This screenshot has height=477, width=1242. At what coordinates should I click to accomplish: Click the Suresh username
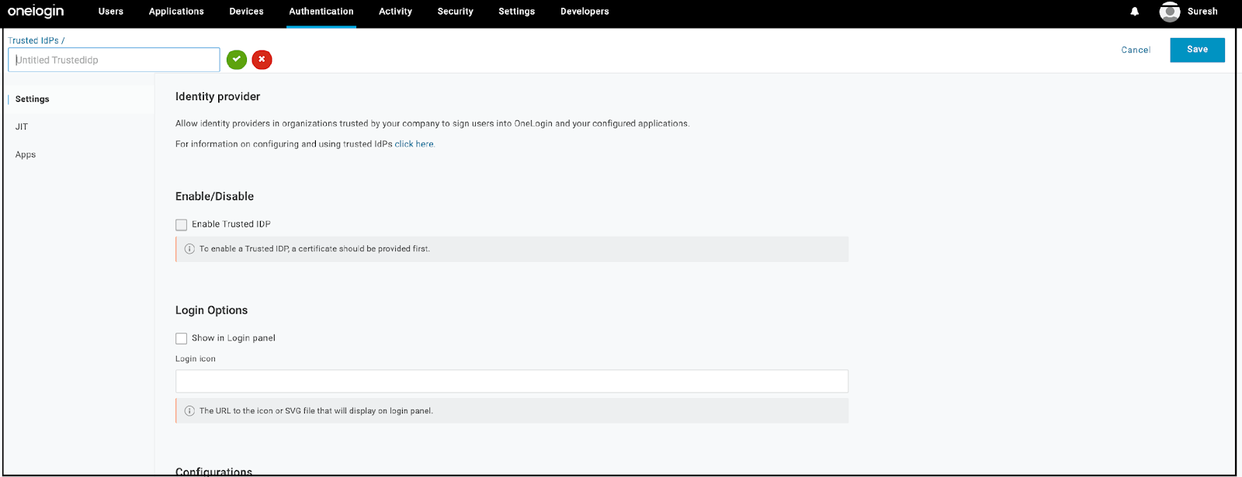[x=1202, y=12]
